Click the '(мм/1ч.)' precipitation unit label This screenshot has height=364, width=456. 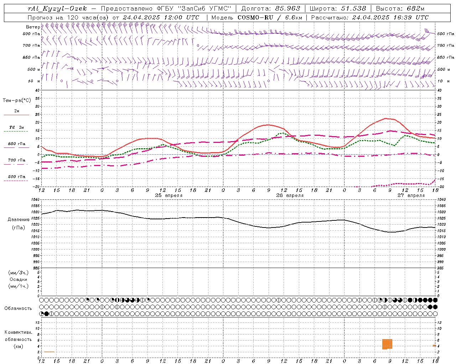[x=19, y=286]
